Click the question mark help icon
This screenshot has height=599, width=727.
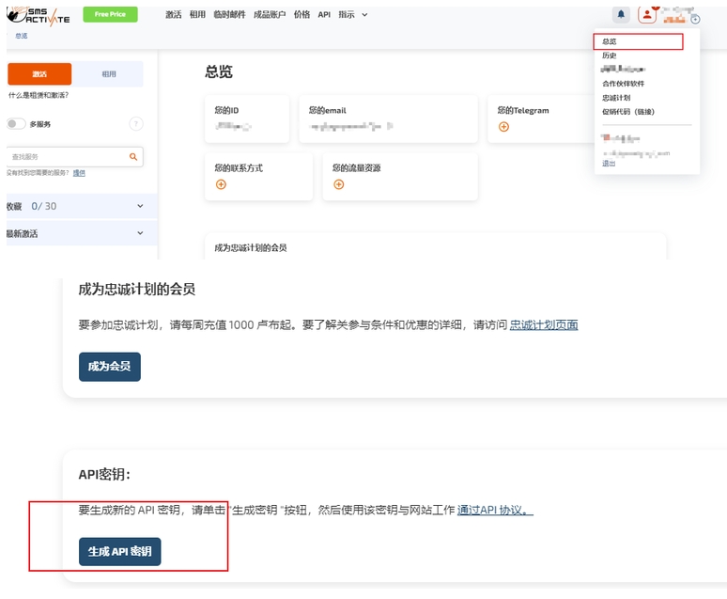pos(136,123)
